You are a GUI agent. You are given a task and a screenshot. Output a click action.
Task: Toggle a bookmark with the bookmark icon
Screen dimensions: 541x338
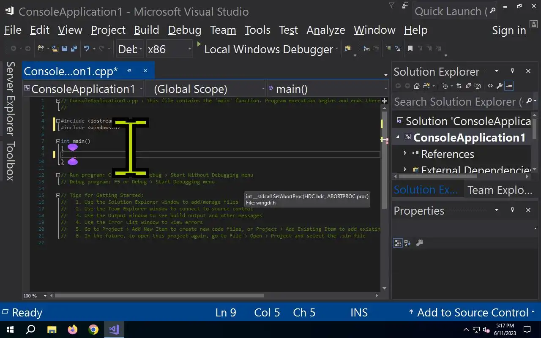point(410,49)
